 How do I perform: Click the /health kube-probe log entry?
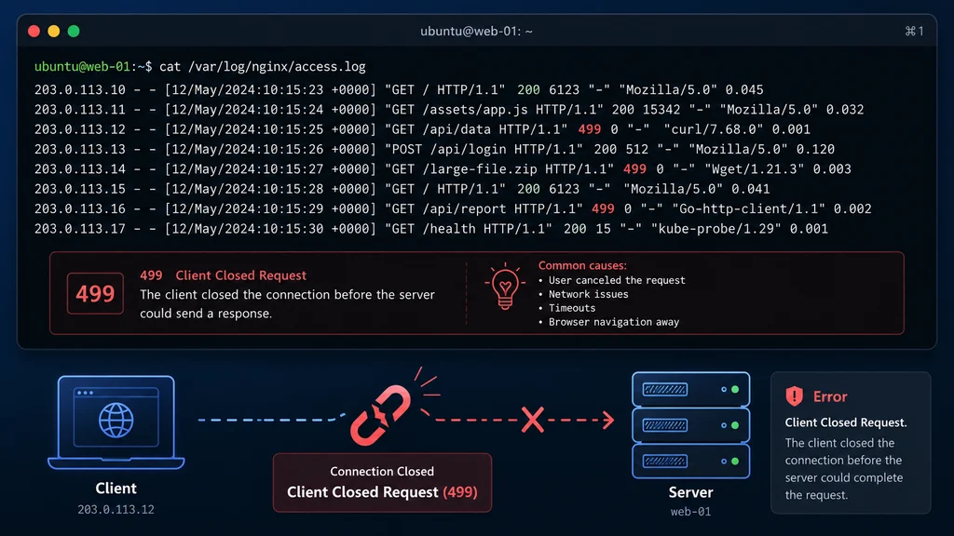point(430,229)
